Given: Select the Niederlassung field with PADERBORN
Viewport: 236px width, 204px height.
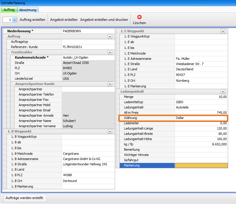Looking at the screenshot, I should tap(87, 31).
